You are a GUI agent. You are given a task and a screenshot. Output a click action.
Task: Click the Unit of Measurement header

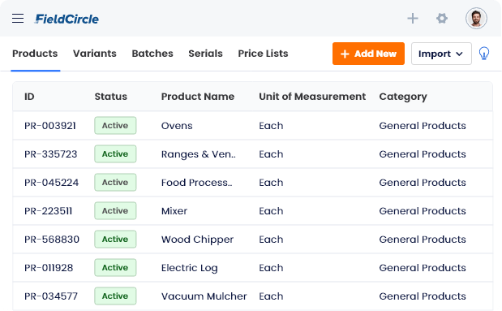click(x=312, y=97)
